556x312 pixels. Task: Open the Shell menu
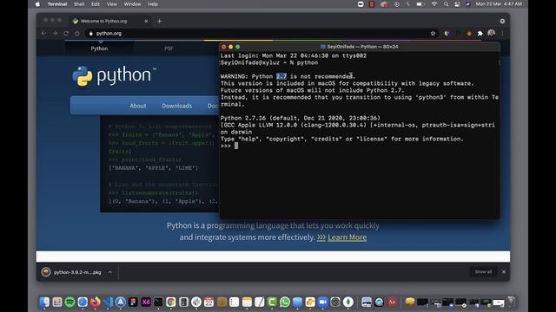pyautogui.click(x=79, y=4)
